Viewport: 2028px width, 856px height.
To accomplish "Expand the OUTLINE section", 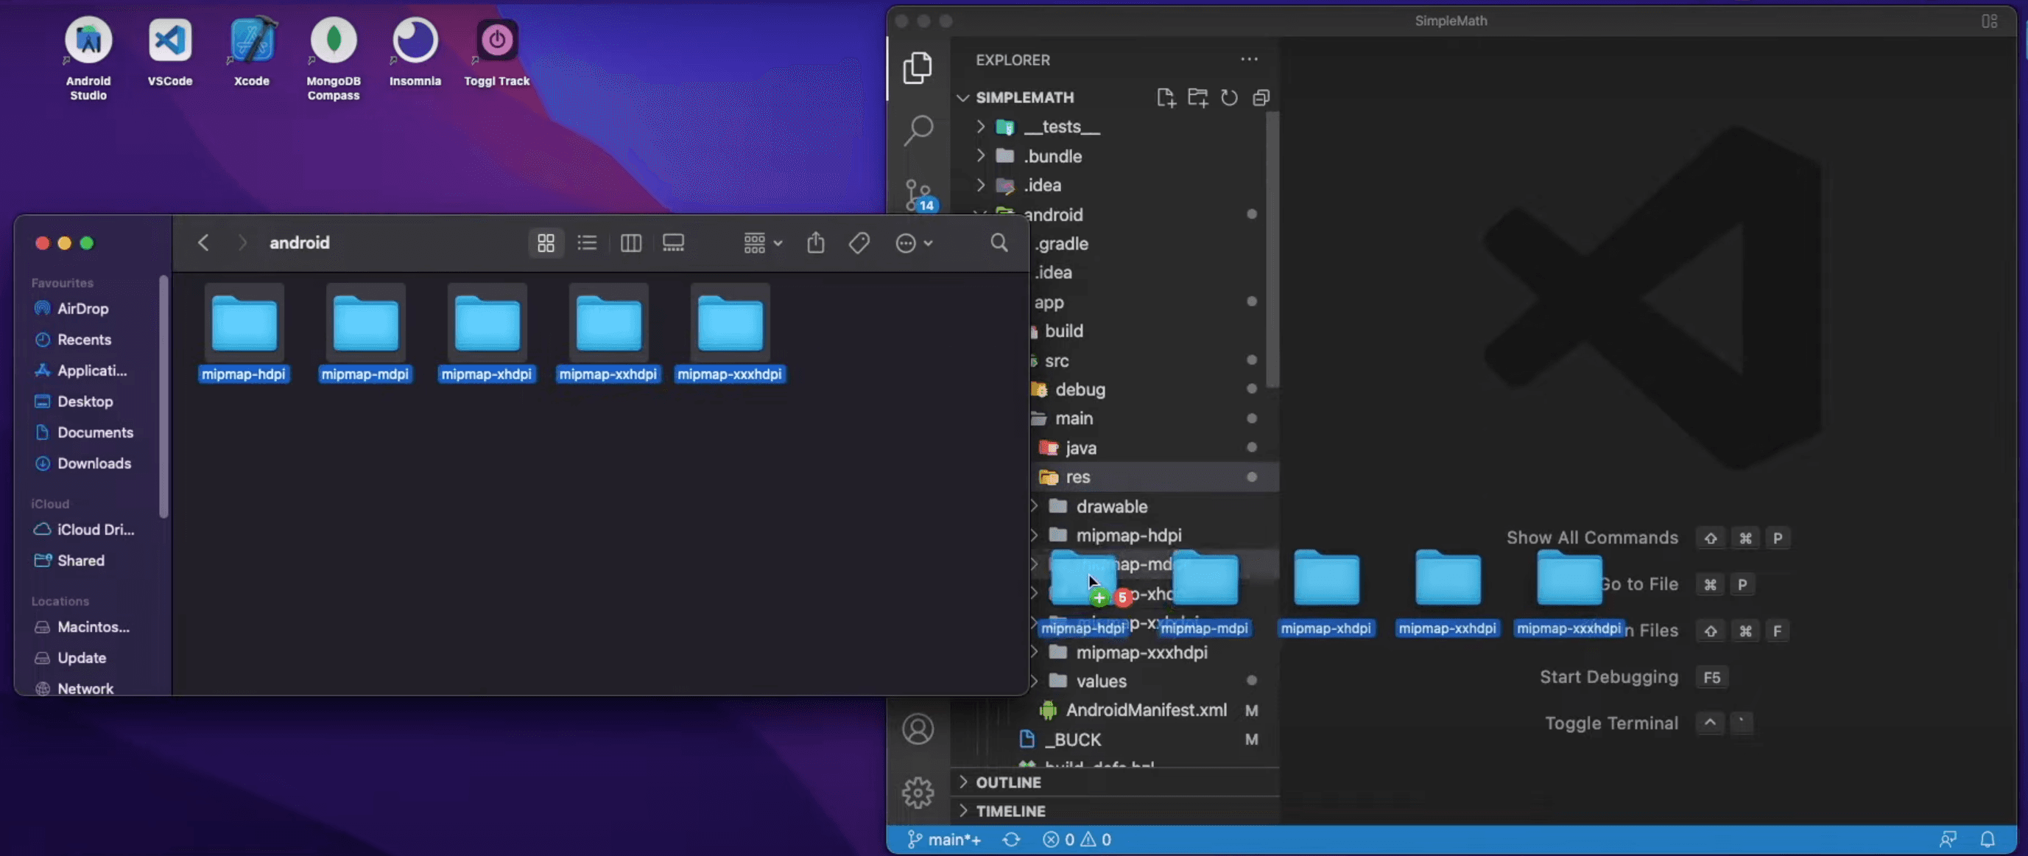I will 1007,782.
